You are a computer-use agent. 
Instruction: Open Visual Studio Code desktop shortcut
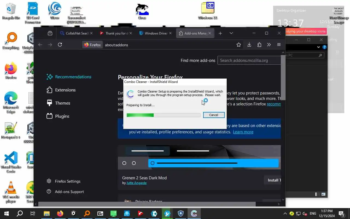(x=11, y=162)
